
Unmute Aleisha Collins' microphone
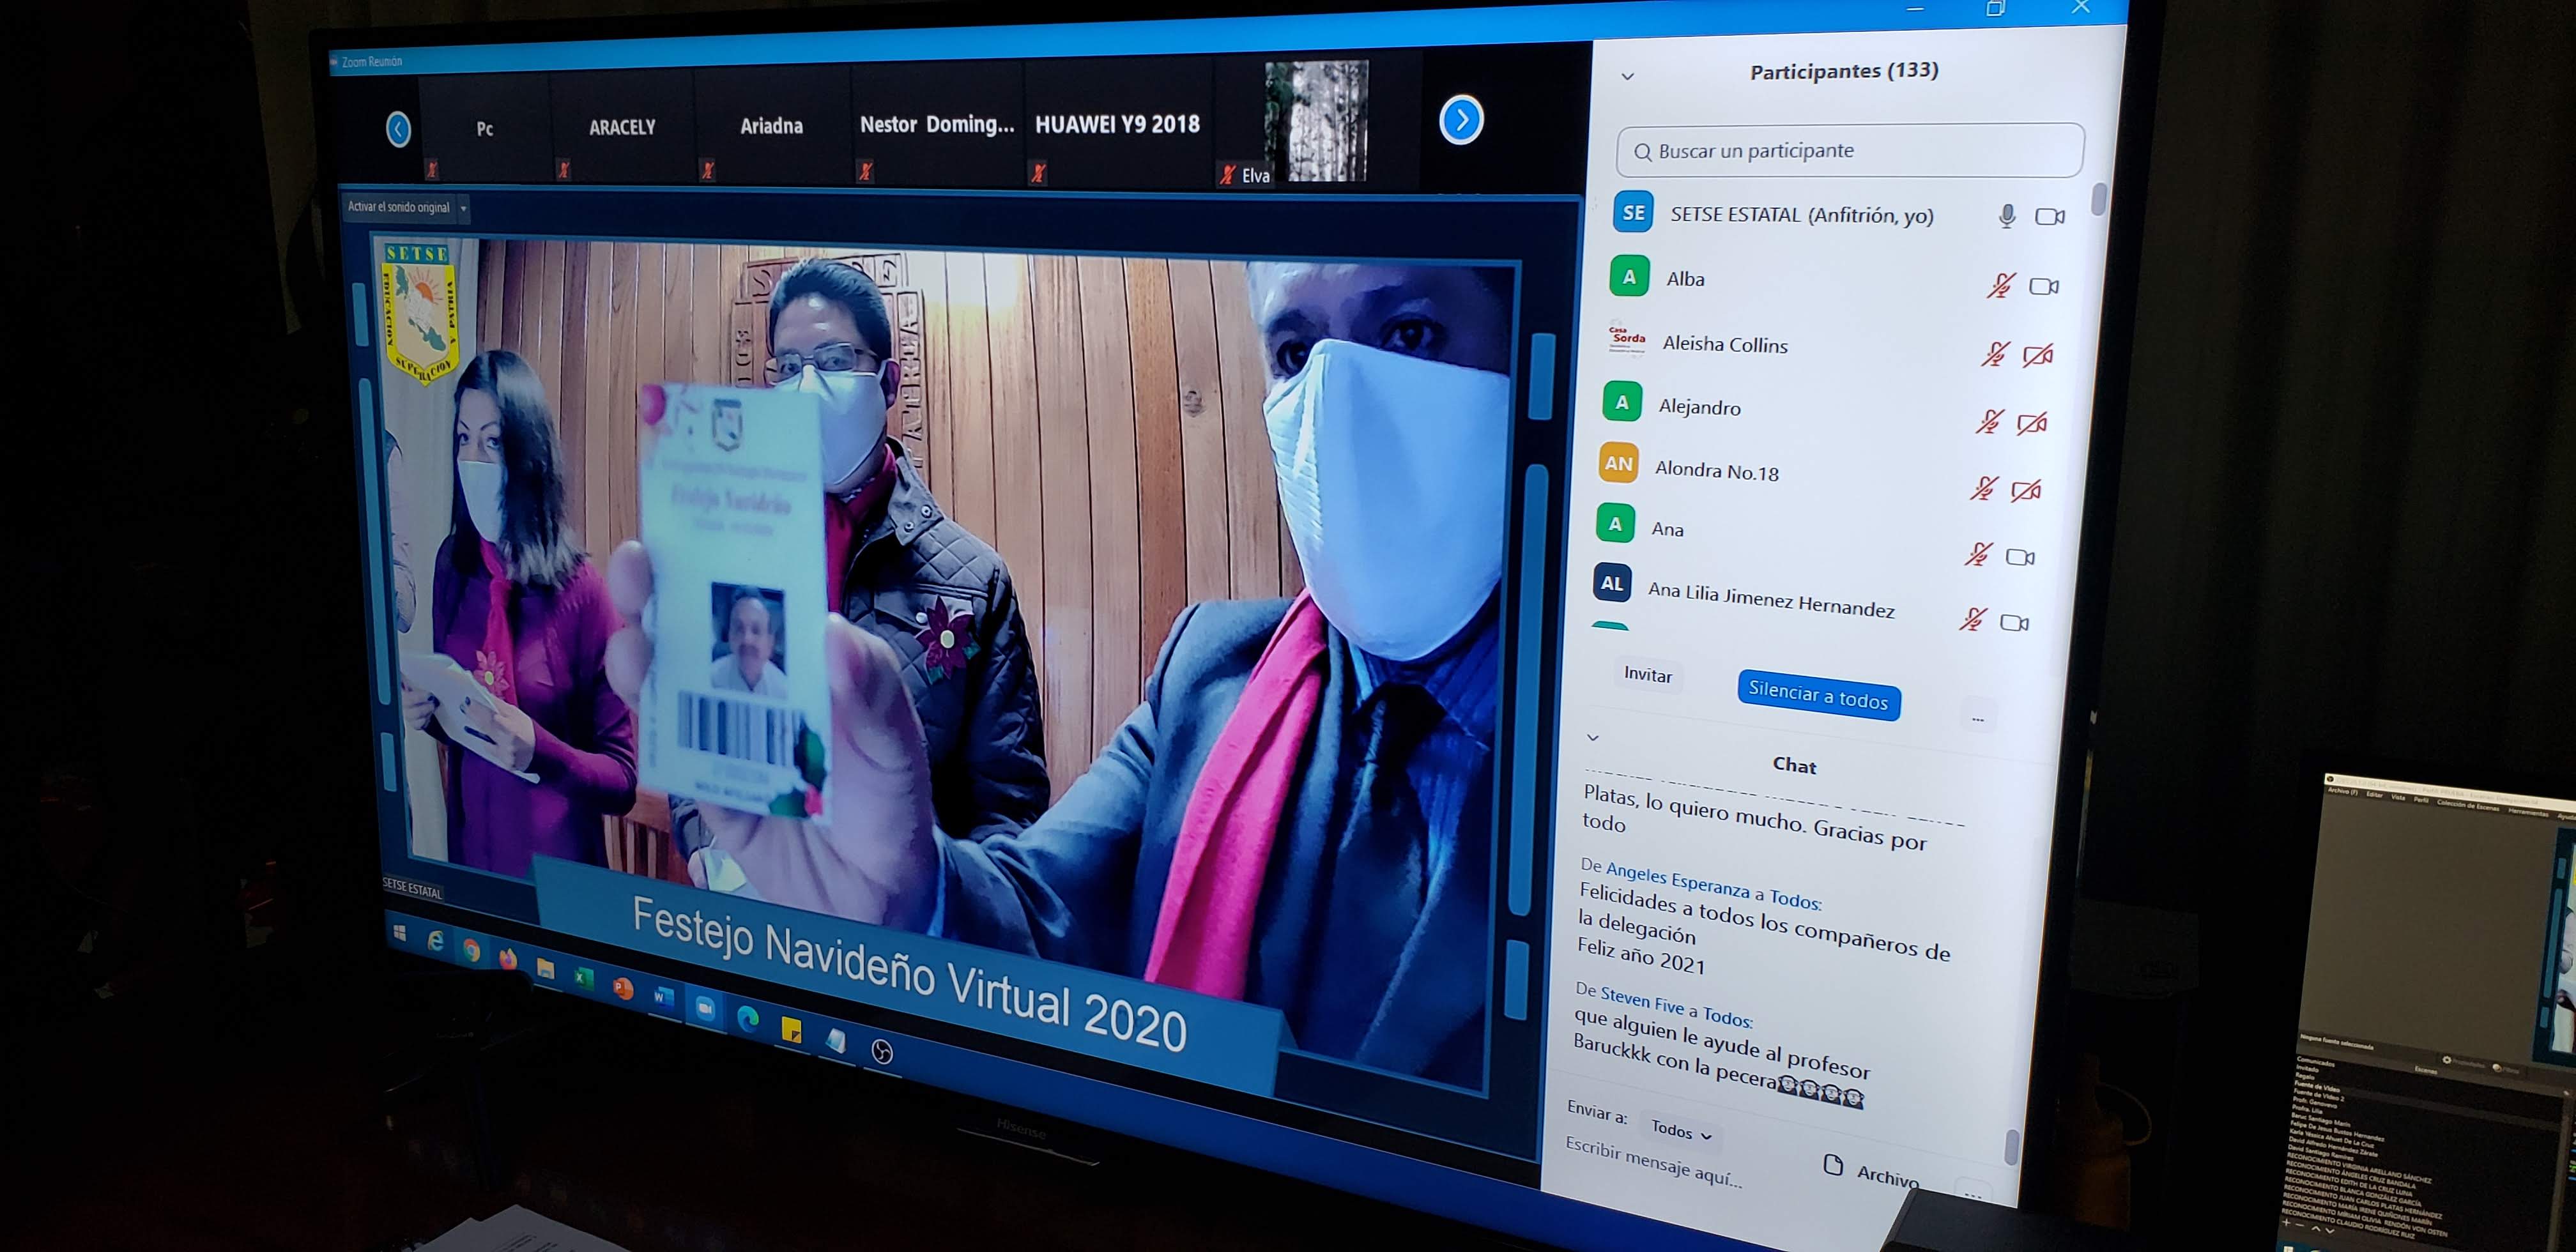(x=1995, y=353)
